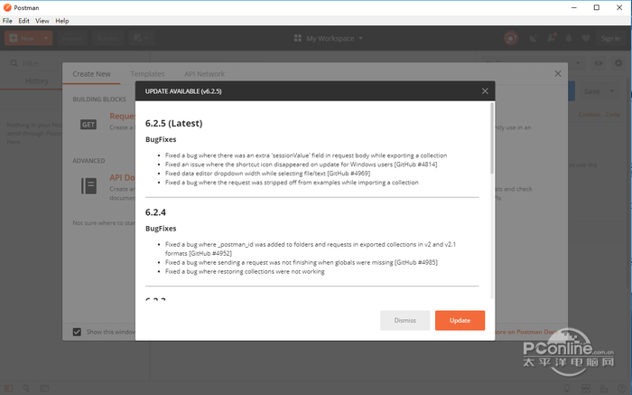This screenshot has width=632, height=395.
Task: Click the heart icon
Action: 586,38
